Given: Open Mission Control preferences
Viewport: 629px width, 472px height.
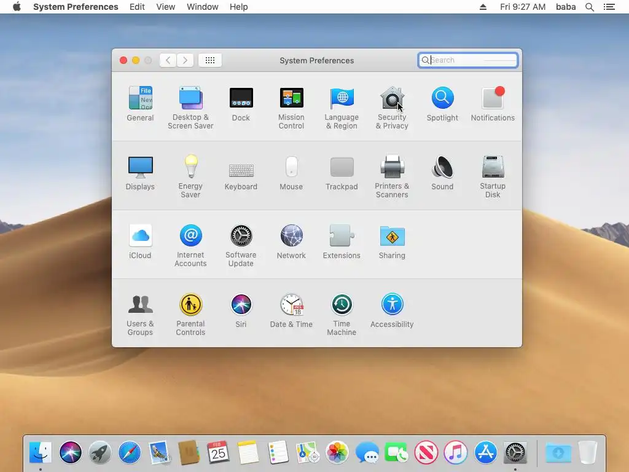Looking at the screenshot, I should click(x=291, y=108).
